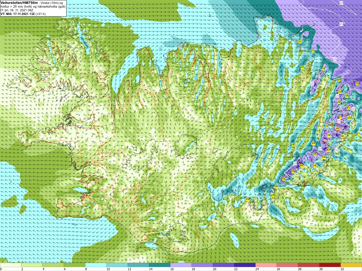Pick the teal 12–14 legend swatch
The width and height of the screenshot is (362, 271).
click(x=138, y=265)
